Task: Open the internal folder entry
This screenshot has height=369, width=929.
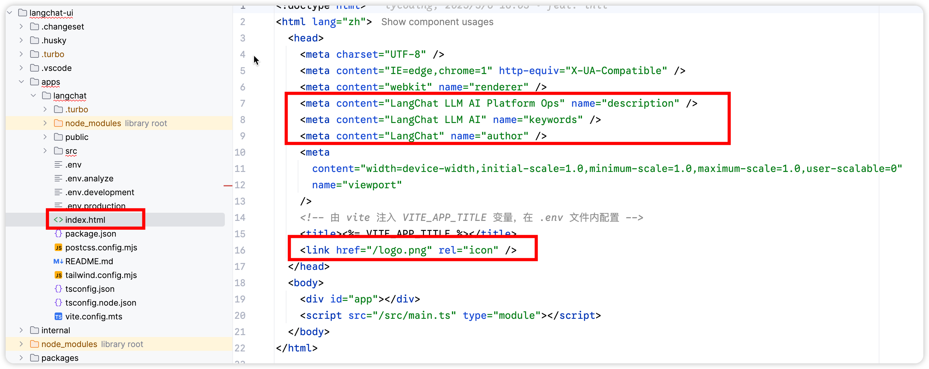Action: [x=56, y=330]
